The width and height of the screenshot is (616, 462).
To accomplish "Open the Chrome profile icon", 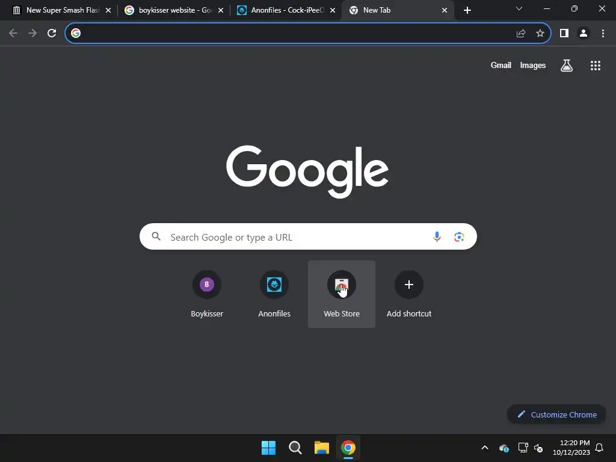I will (x=584, y=34).
